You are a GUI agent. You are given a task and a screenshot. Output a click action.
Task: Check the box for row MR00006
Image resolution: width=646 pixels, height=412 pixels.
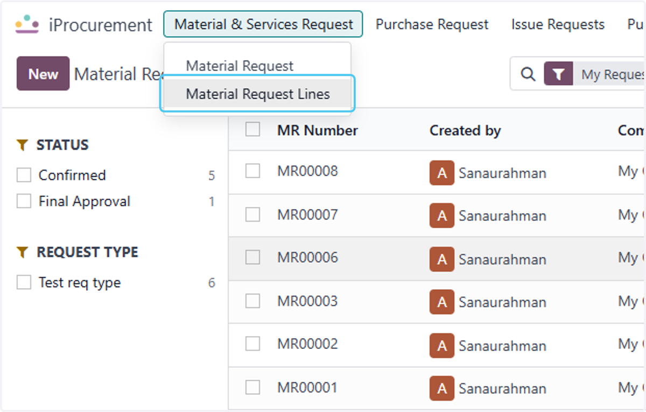click(252, 257)
